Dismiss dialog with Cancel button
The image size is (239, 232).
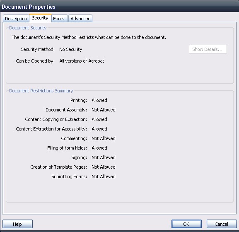(x=222, y=224)
